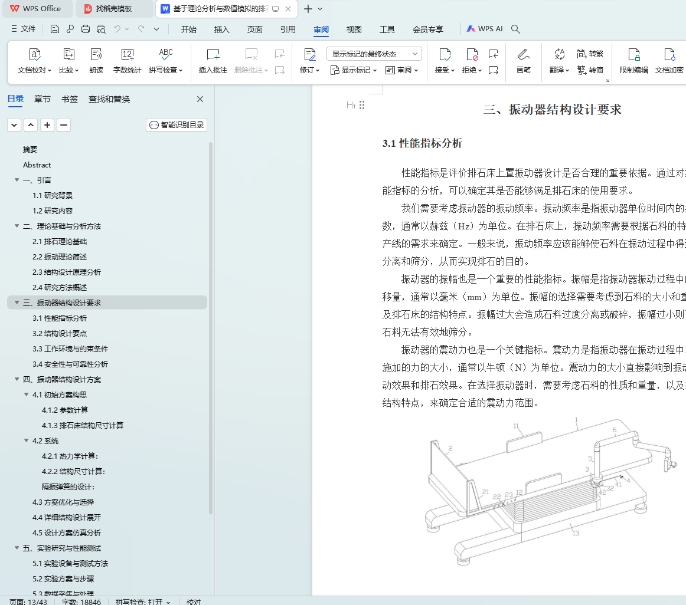Open 查找和替换 navigation tab
The height and width of the screenshot is (605, 686).
pyautogui.click(x=109, y=99)
